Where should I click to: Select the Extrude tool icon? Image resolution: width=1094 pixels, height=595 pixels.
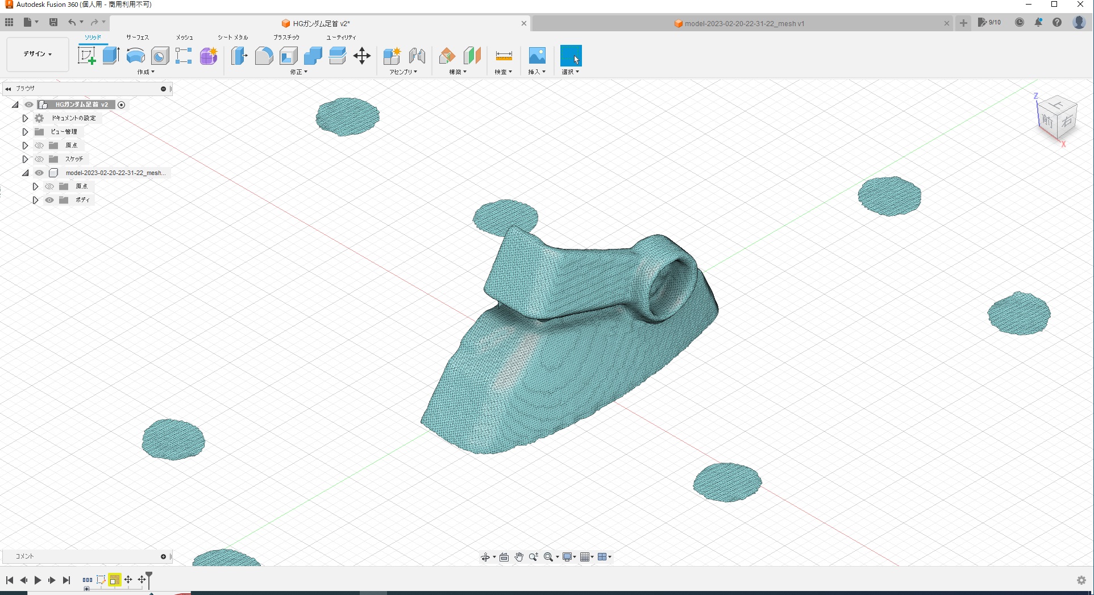[x=111, y=56]
